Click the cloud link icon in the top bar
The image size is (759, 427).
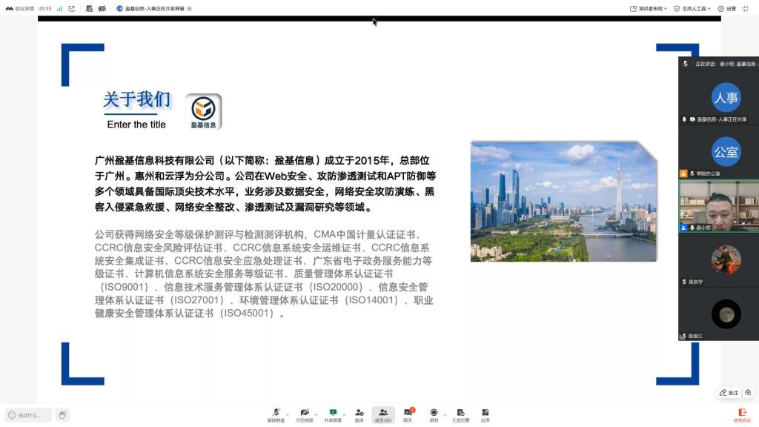pyautogui.click(x=102, y=9)
